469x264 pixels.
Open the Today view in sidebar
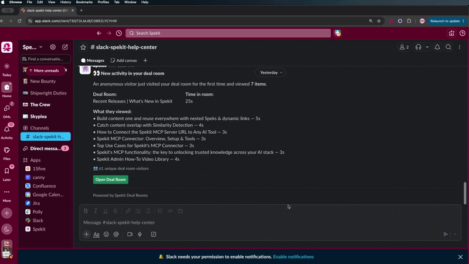click(x=6, y=70)
